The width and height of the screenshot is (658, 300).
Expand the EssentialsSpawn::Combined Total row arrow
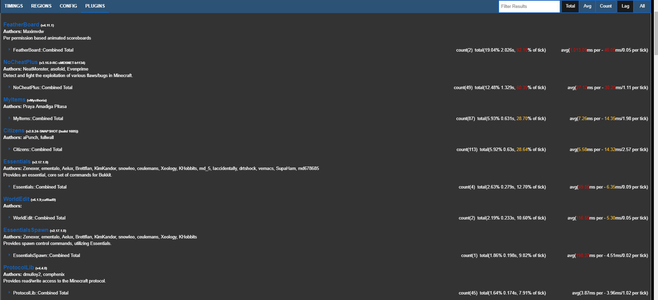click(x=9, y=255)
